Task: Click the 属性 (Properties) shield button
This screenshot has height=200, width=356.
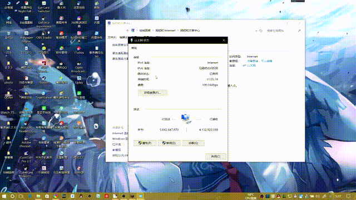Action: tap(145, 143)
